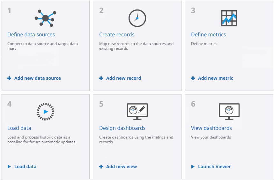Select the Load data heading title
The image size is (274, 180).
(19, 128)
